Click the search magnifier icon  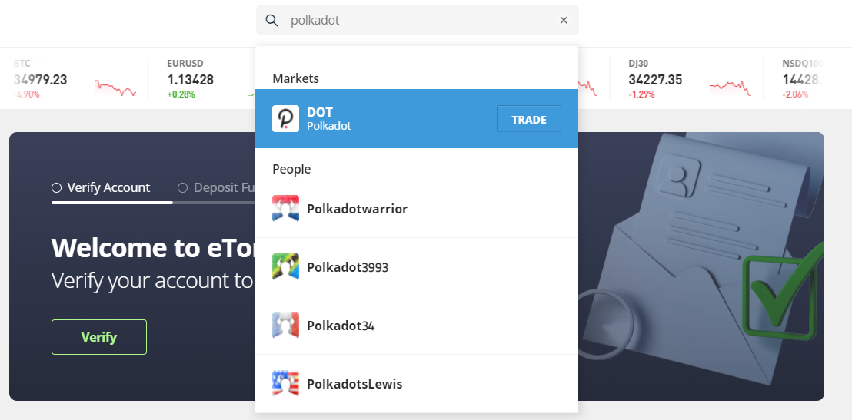point(271,20)
